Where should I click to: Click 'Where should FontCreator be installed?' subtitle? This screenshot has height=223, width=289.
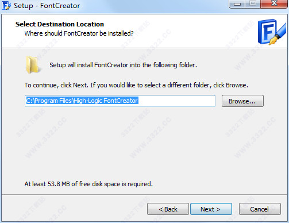(x=79, y=33)
